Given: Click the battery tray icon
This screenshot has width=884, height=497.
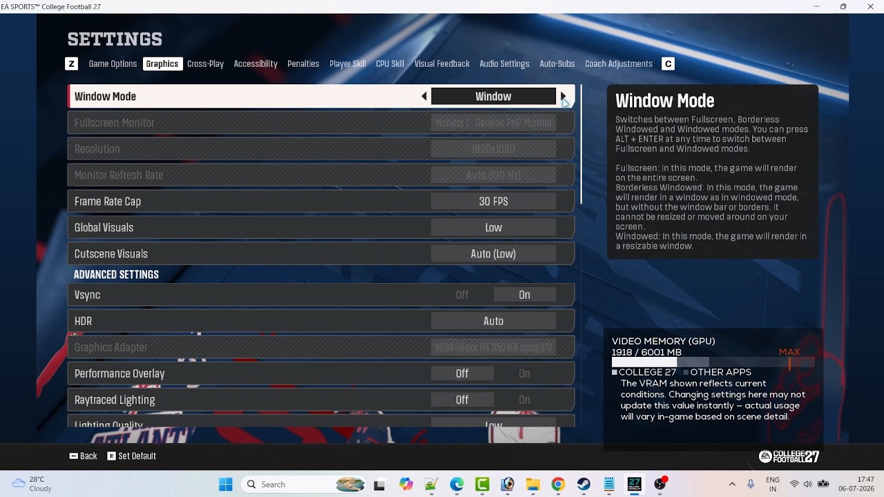Looking at the screenshot, I should coord(823,485).
